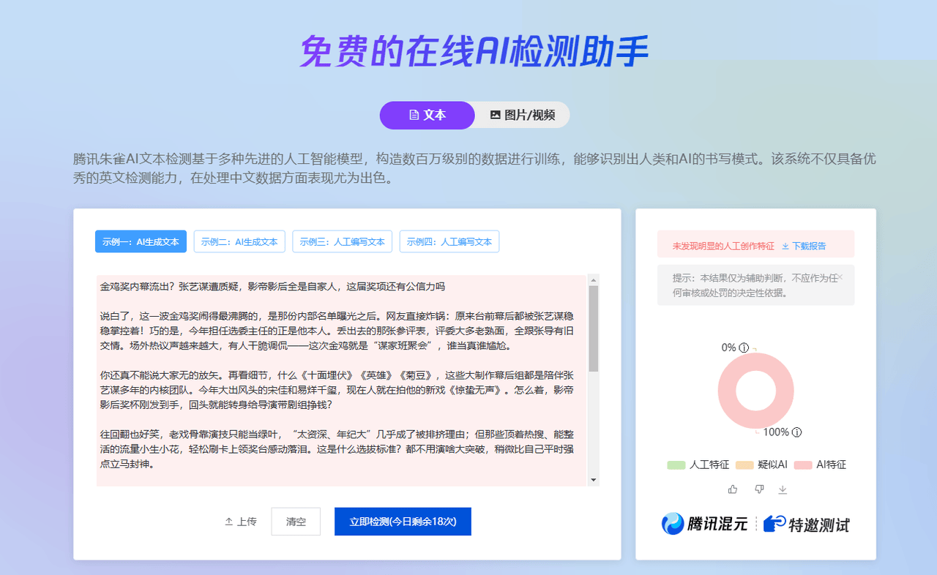Click the text area scrollbar down arrow
Viewport: 937px width, 575px height.
[x=594, y=480]
